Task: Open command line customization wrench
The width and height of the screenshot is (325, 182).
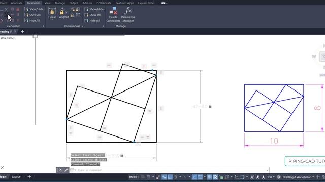Action: (66, 170)
